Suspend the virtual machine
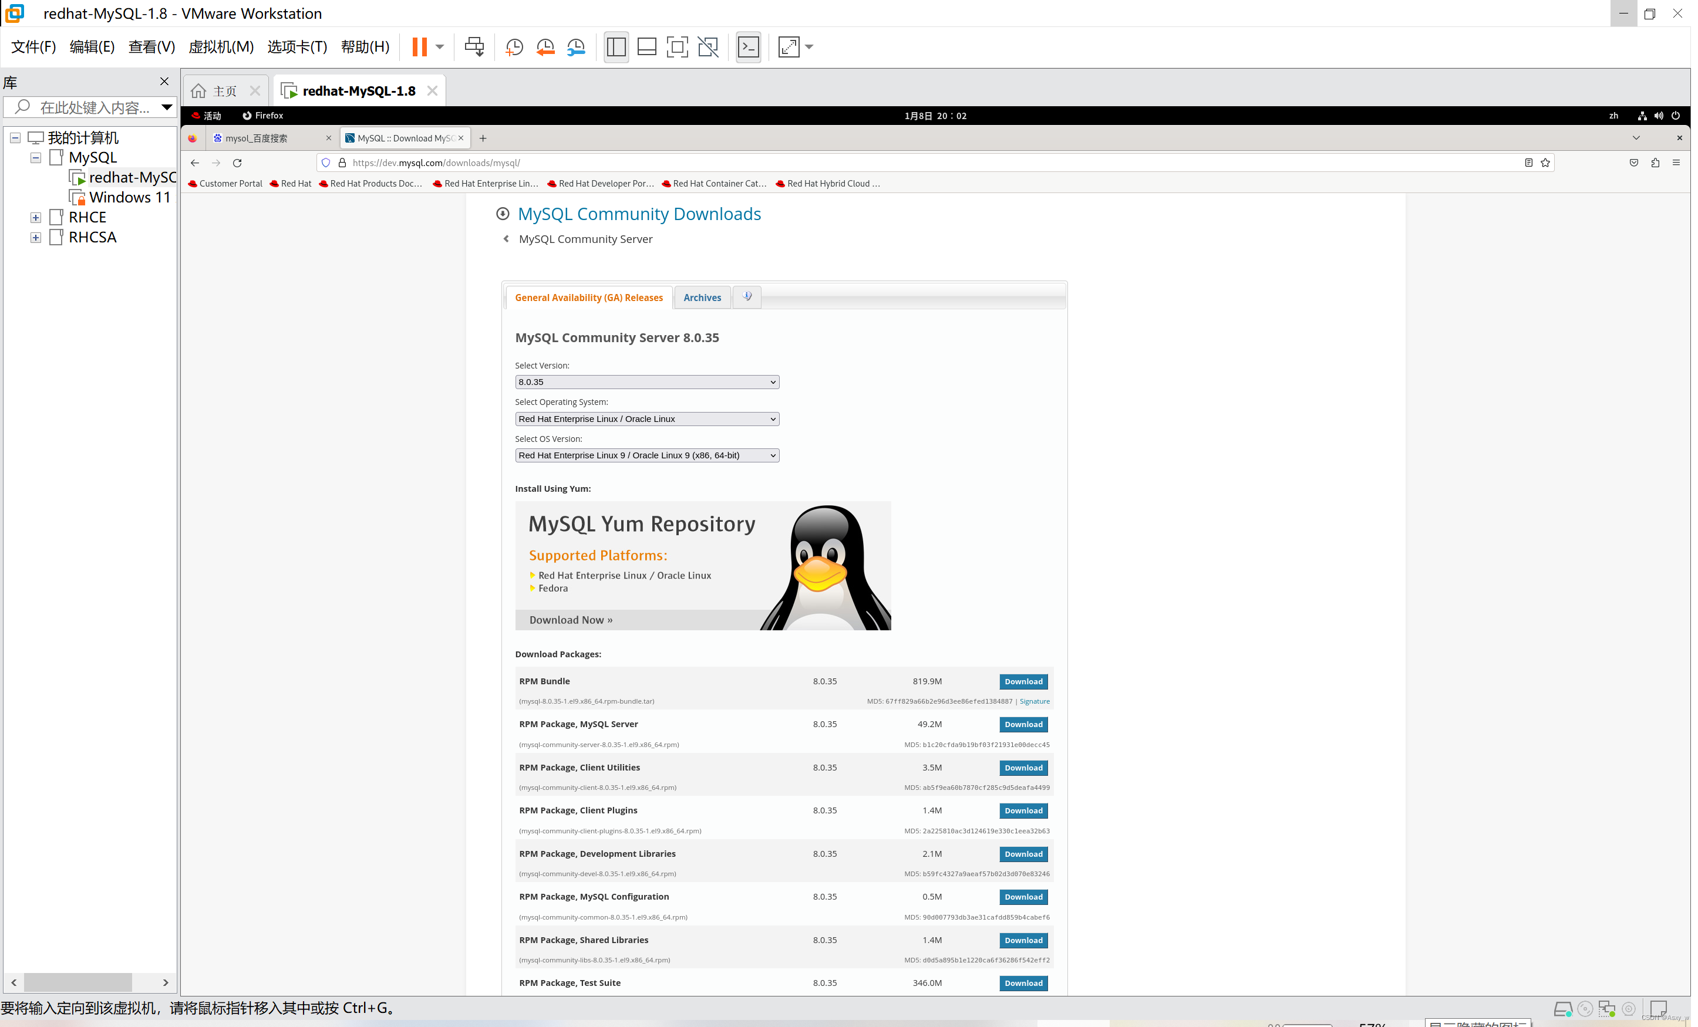 pos(419,46)
